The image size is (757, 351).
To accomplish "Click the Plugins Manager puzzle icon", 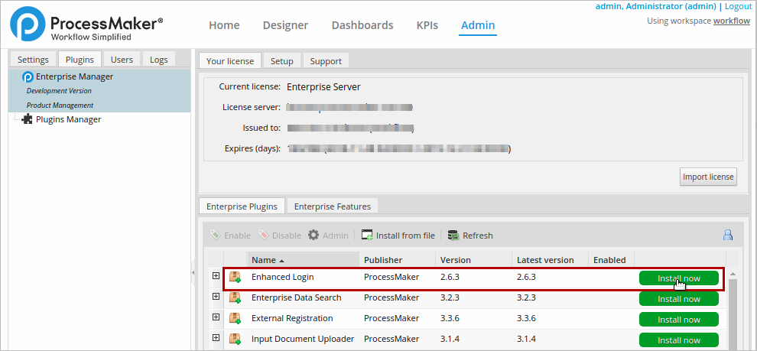I will 28,119.
